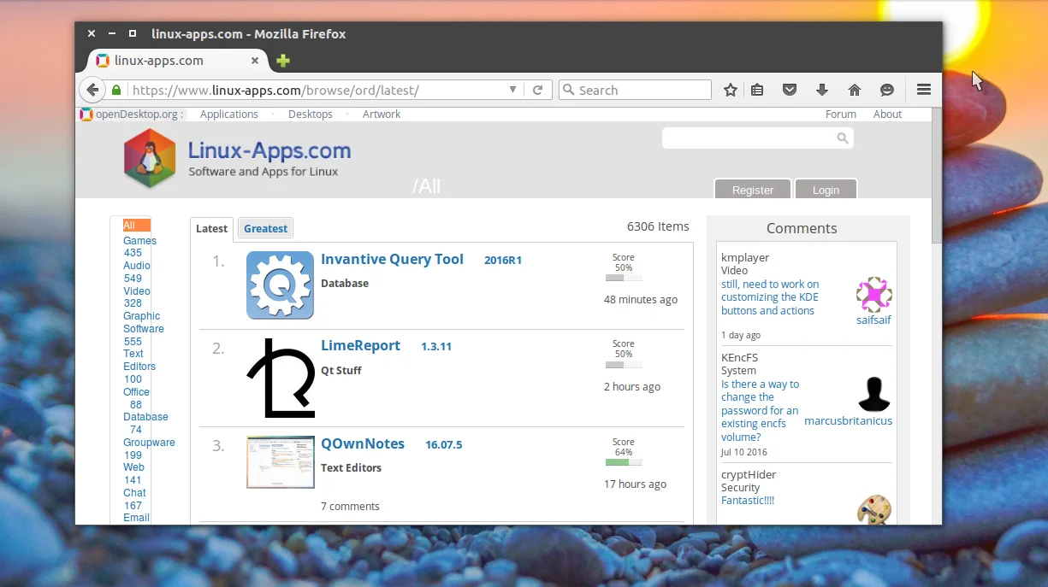
Task: Click the Register button
Action: click(x=753, y=190)
